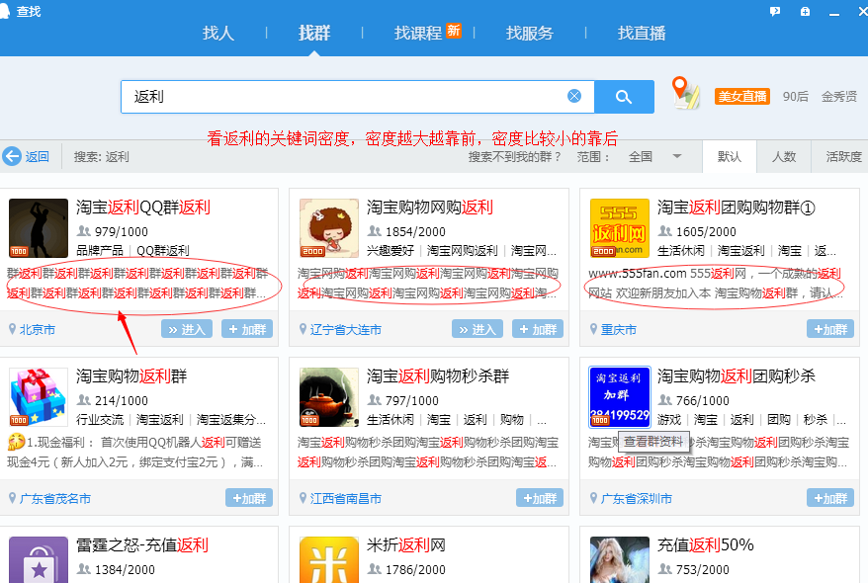Open the purple shopping bag avatar
This screenshot has width=868, height=583.
pos(39,559)
